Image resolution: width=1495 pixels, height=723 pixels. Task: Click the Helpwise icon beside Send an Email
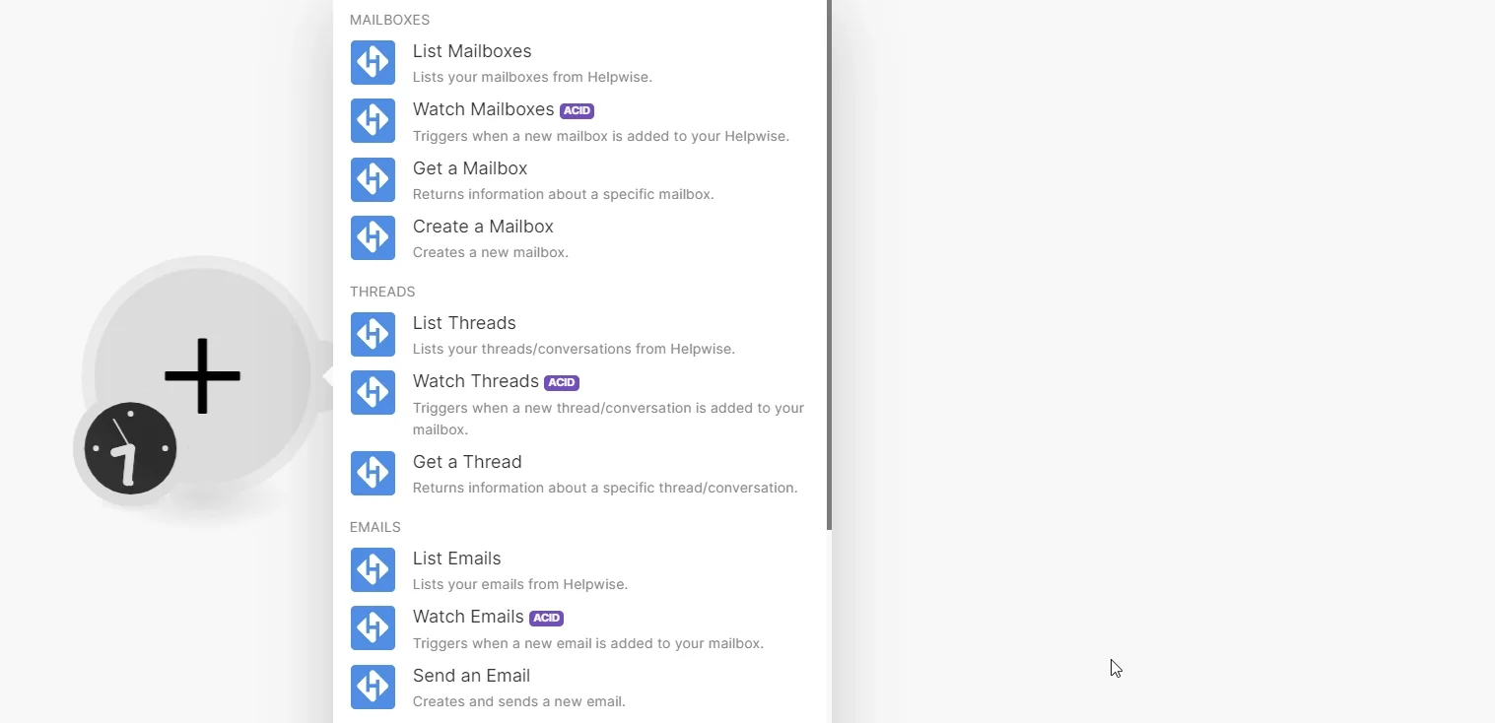[x=373, y=688]
